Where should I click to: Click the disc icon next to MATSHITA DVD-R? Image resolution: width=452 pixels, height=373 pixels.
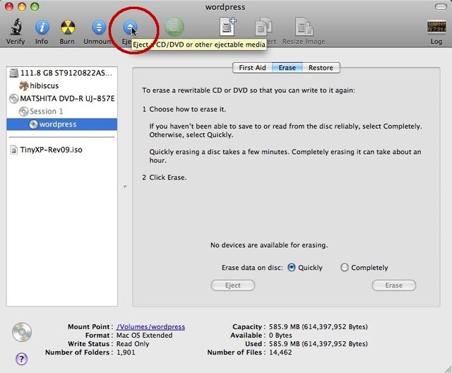coord(14,99)
